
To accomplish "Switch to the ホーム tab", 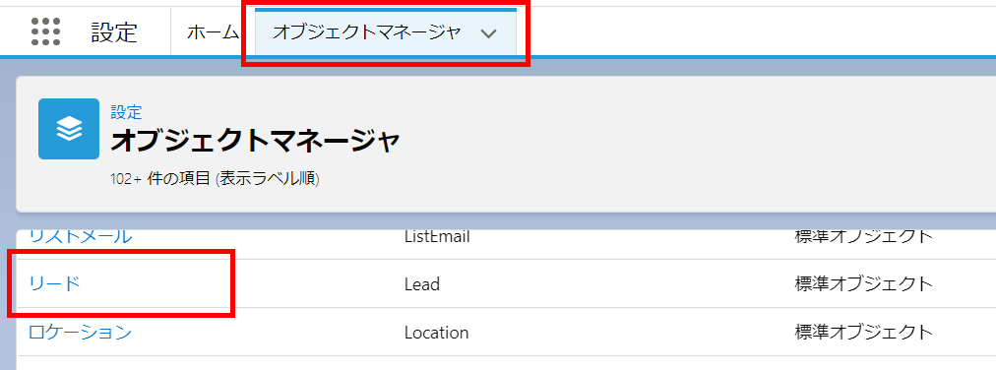I will (213, 32).
